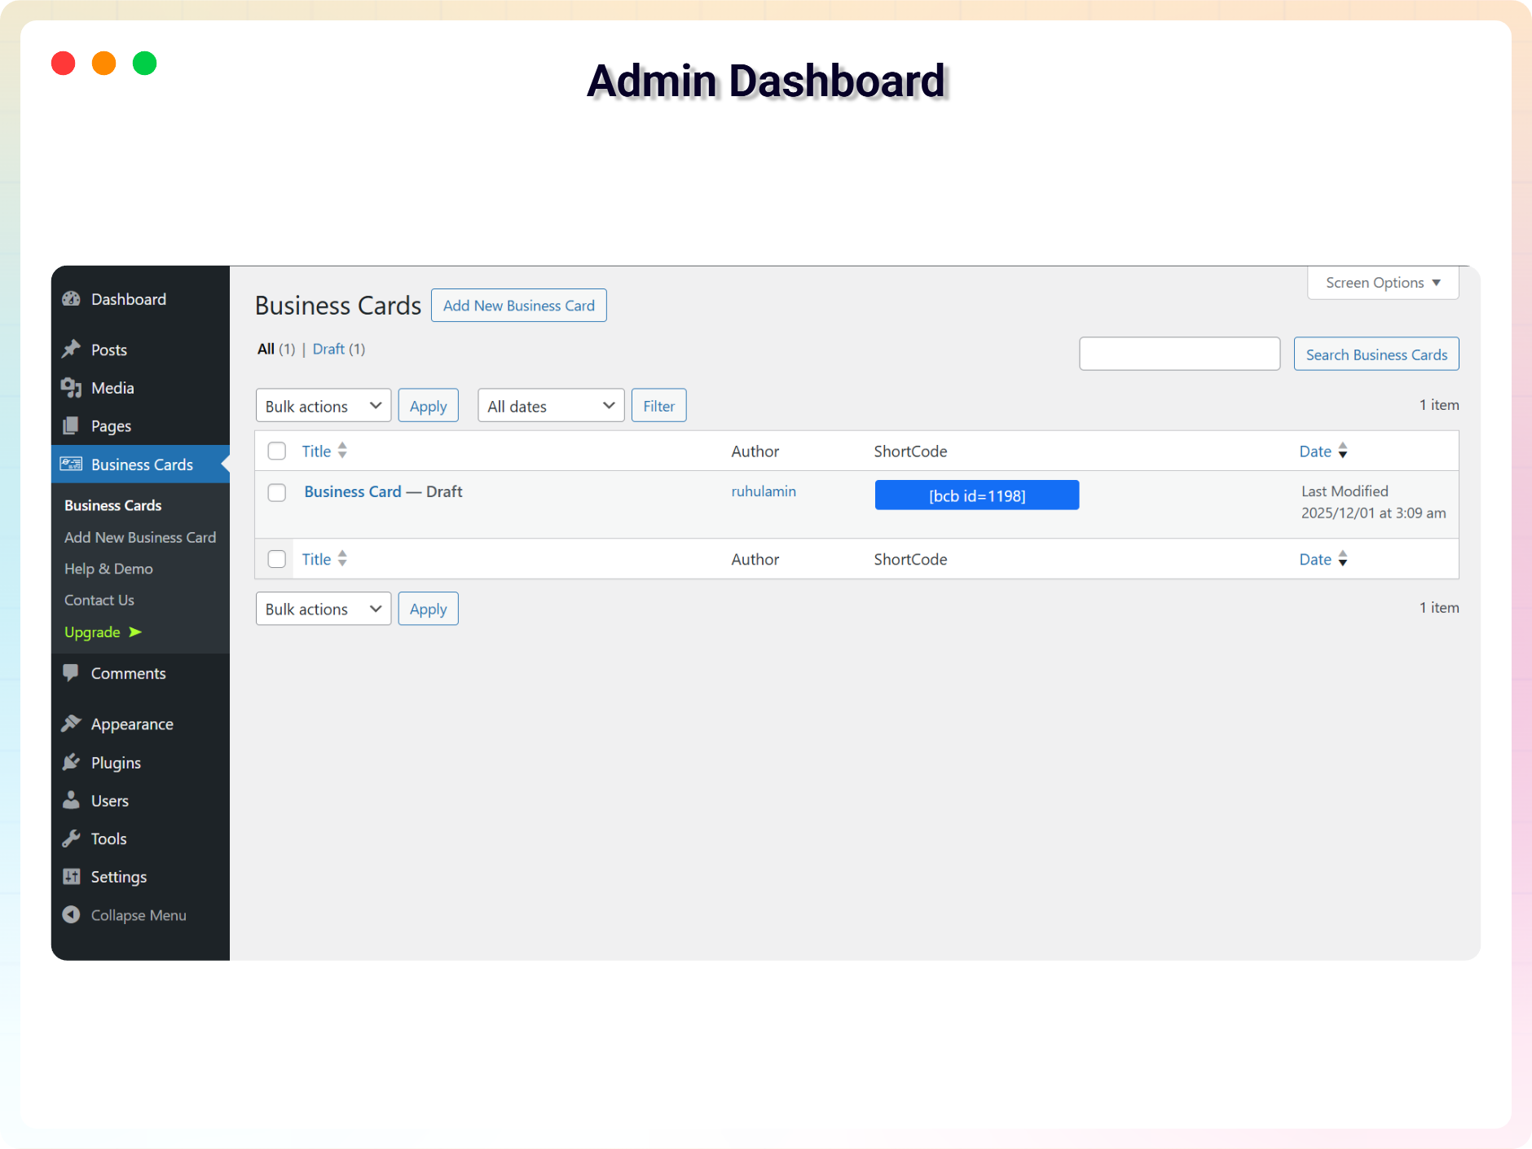
Task: Open the top Bulk actions dropdown
Action: point(323,406)
